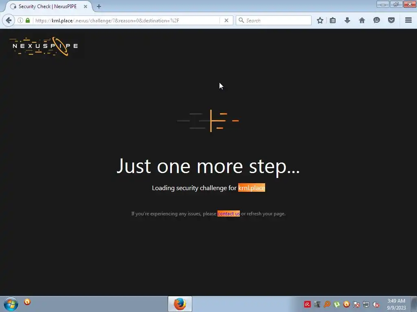Open the highlighted 'krnl.place' link
Image resolution: width=417 pixels, height=312 pixels.
[x=252, y=188]
